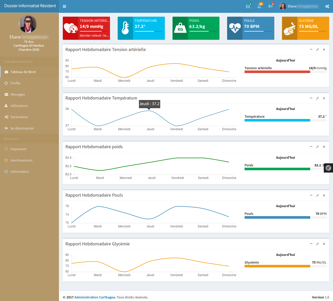Click the red Tension artérielle progress bar
This screenshot has width=333, height=301.
pyautogui.click(x=277, y=72)
